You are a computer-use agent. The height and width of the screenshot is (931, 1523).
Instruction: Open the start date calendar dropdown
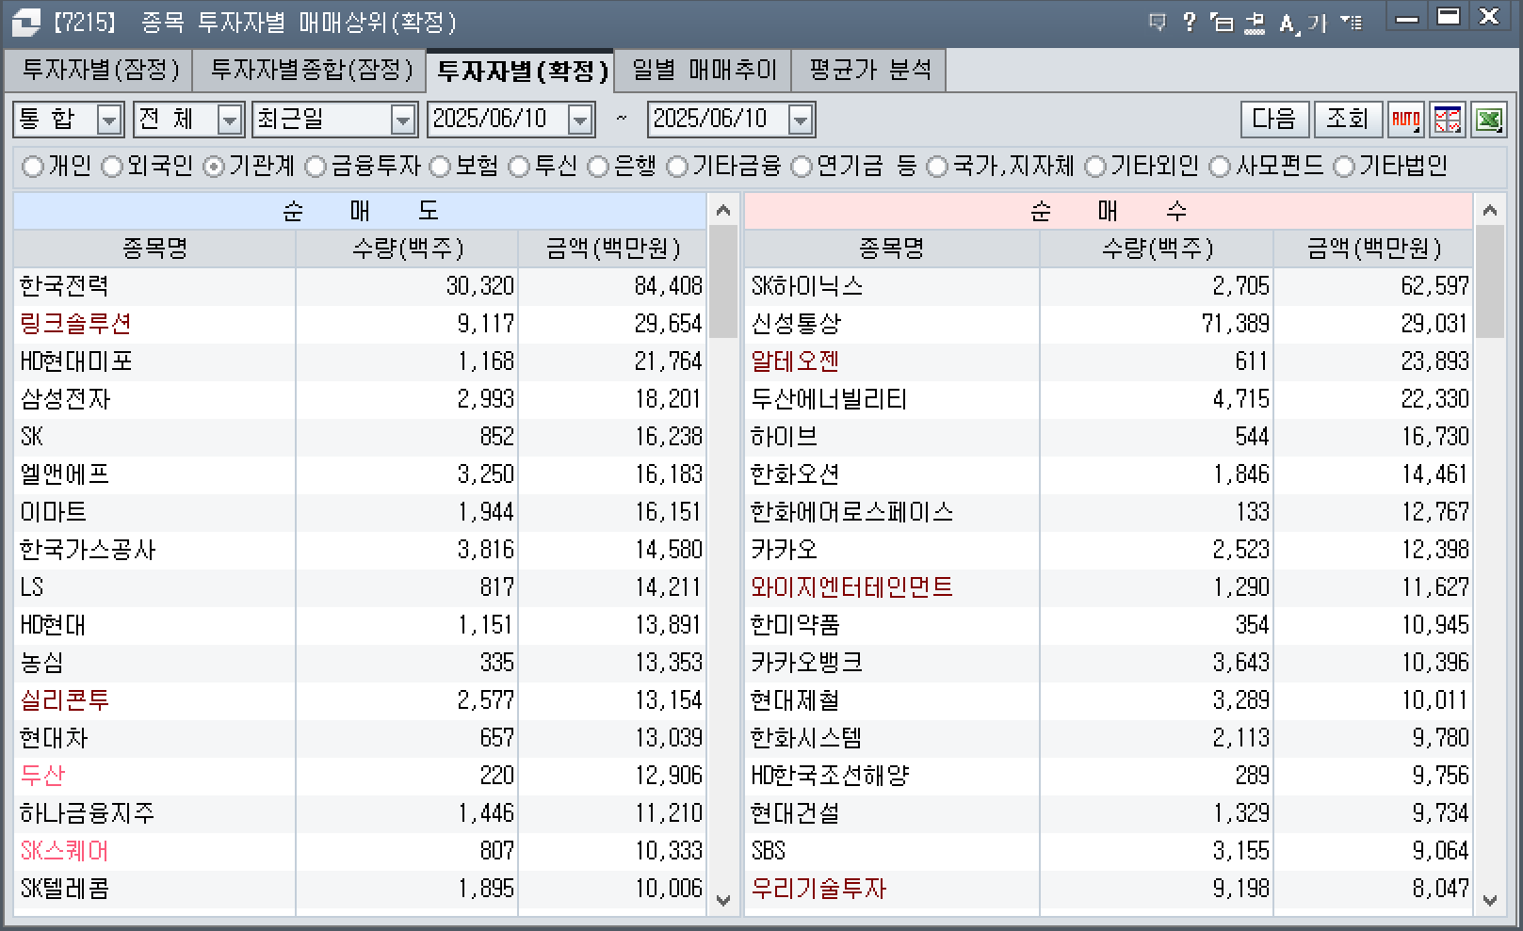point(581,120)
